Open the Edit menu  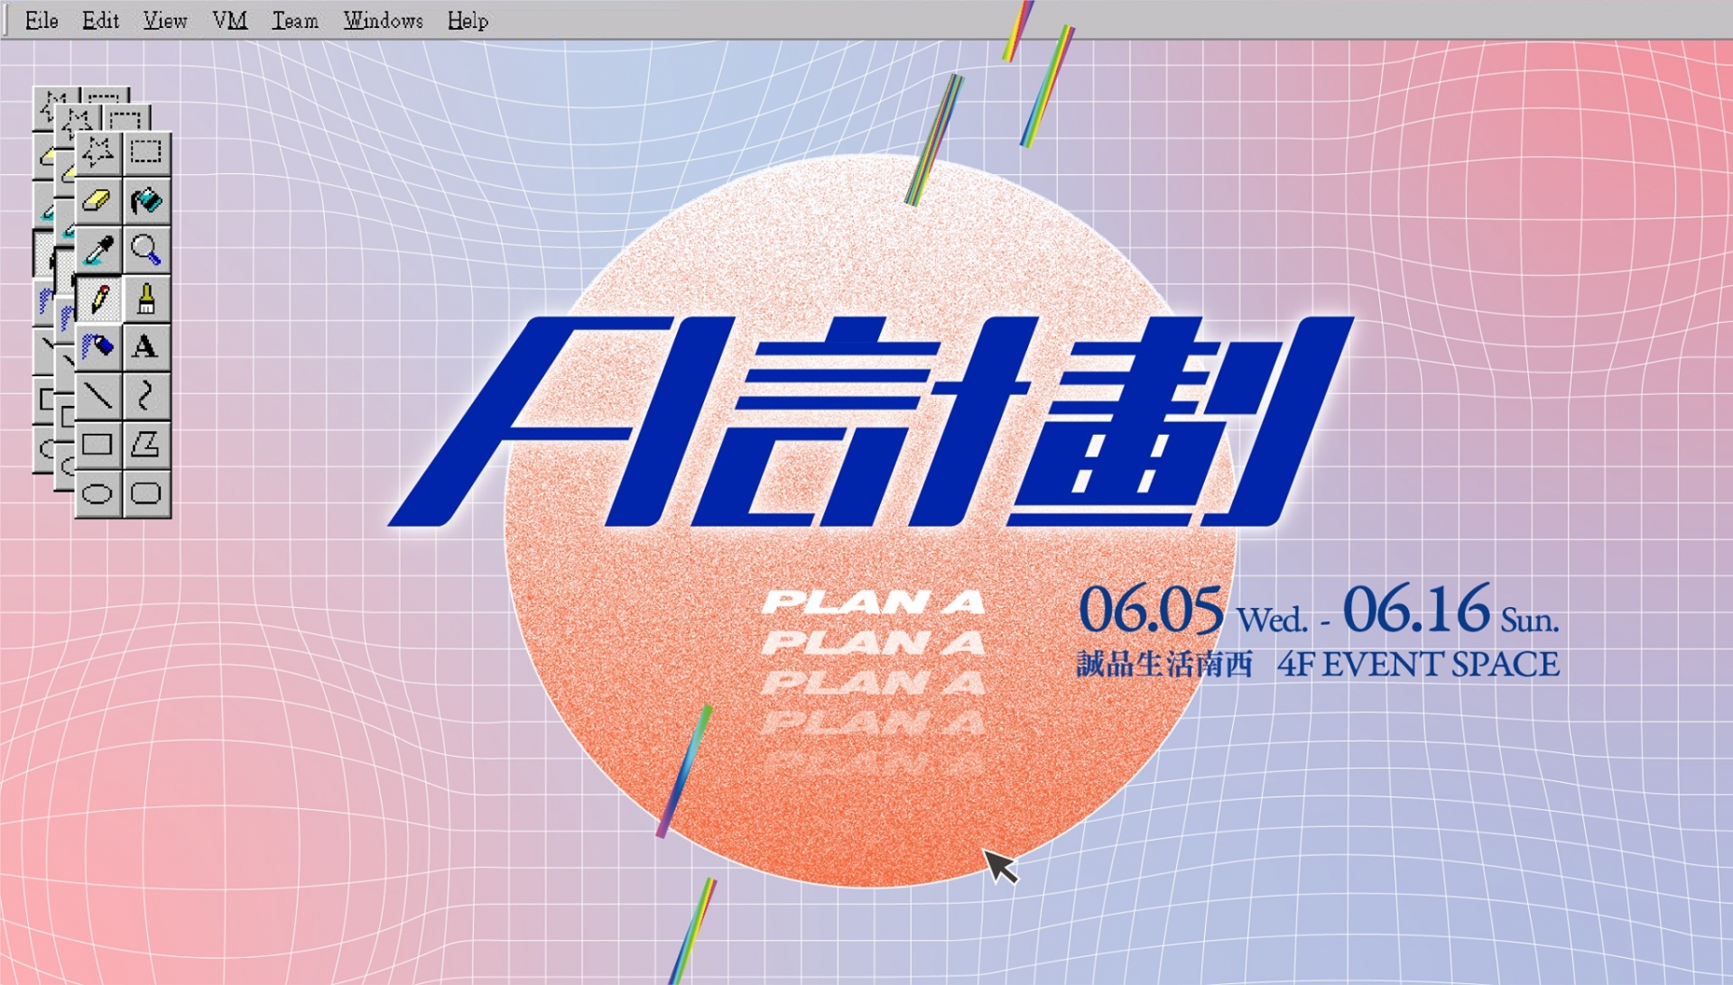tap(100, 20)
